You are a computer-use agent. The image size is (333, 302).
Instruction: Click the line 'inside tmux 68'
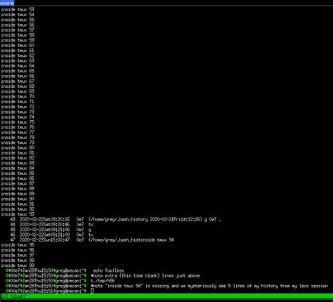click(x=18, y=86)
